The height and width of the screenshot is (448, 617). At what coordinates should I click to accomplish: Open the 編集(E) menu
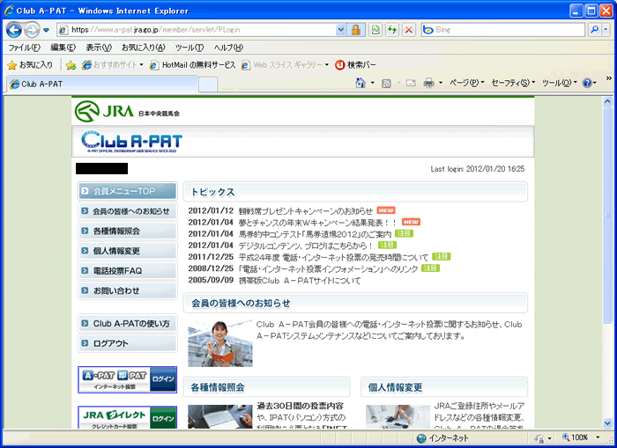coord(63,48)
